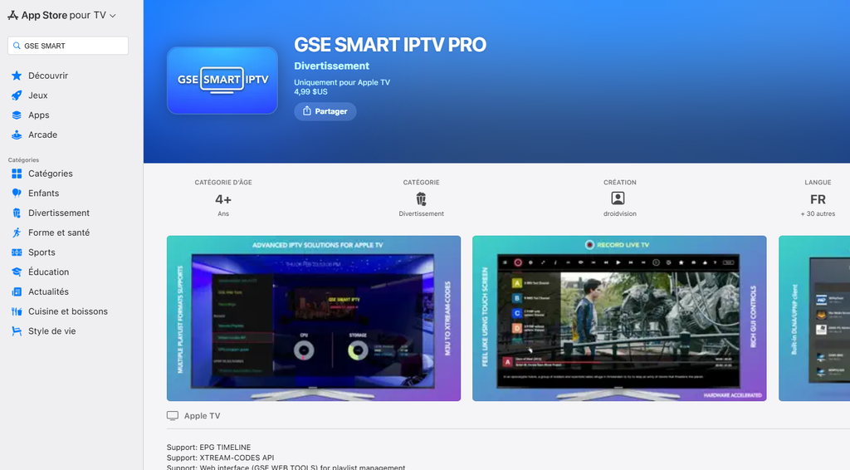The width and height of the screenshot is (850, 470).
Task: Click the Divertissement popcorn sidebar icon
Action: [x=17, y=213]
